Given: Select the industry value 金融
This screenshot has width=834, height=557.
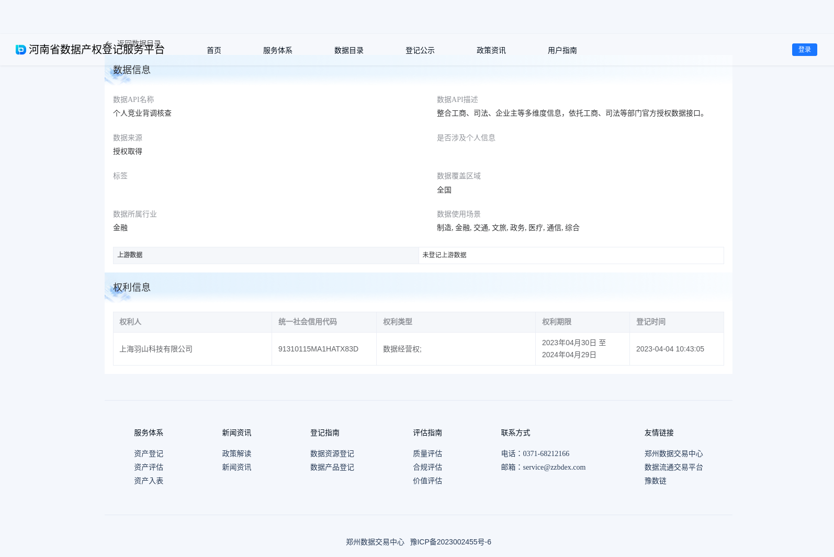Looking at the screenshot, I should tap(120, 228).
